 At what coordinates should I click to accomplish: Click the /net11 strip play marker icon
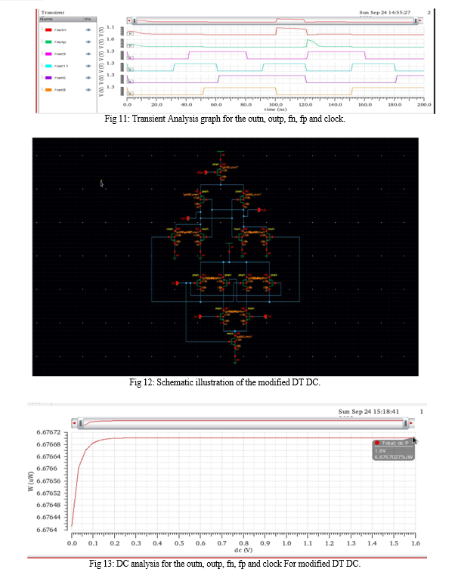(130, 70)
